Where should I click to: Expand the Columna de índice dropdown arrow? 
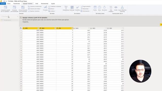point(41,9)
